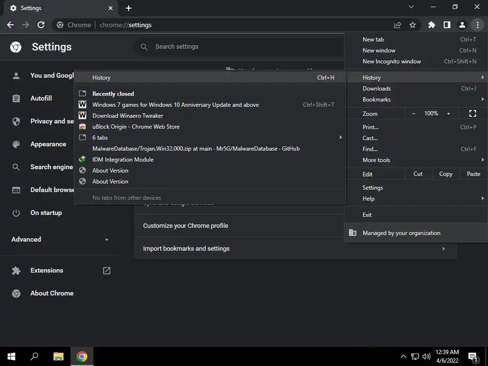Open the Windows taskbar search
Image resolution: width=488 pixels, height=366 pixels.
point(34,356)
